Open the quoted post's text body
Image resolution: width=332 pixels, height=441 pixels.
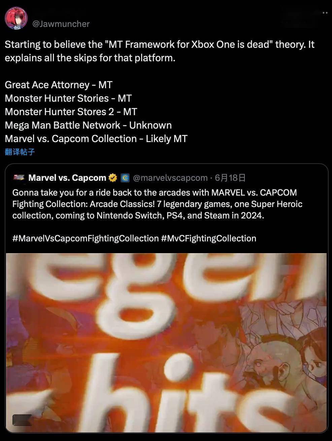pyautogui.click(x=157, y=204)
